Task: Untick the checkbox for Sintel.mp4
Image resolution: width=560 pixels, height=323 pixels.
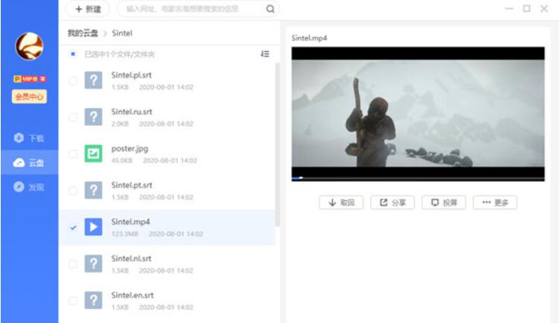Action: (x=73, y=227)
